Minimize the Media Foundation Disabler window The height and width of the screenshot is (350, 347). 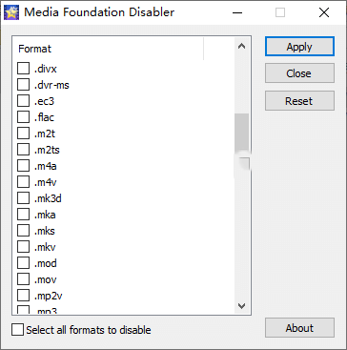(x=236, y=12)
